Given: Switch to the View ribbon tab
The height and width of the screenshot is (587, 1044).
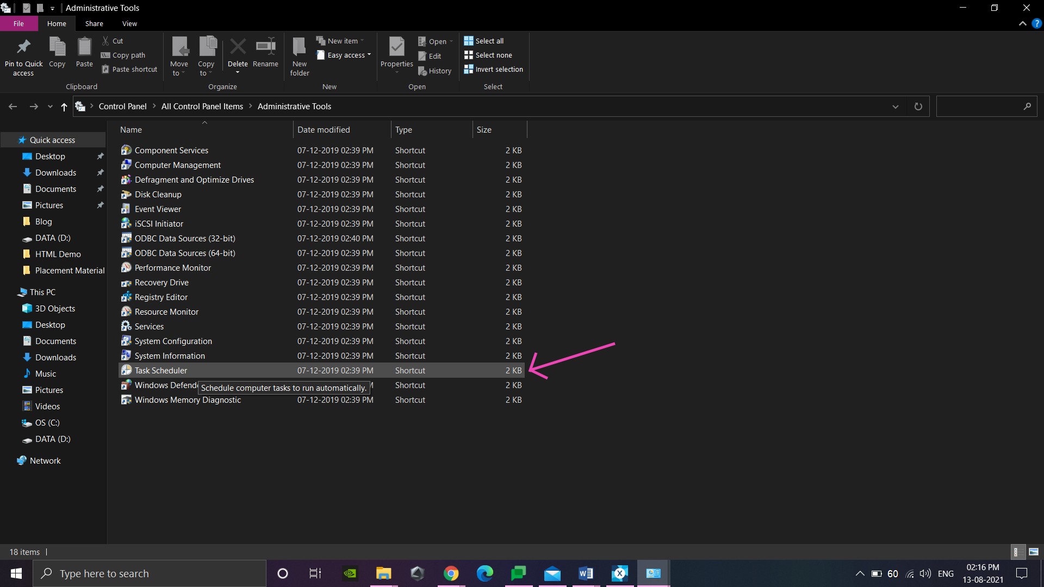Looking at the screenshot, I should click(x=129, y=23).
